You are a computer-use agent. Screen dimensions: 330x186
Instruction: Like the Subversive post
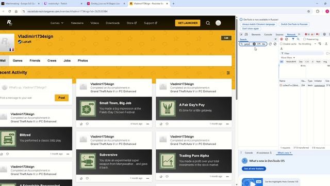[81, 178]
